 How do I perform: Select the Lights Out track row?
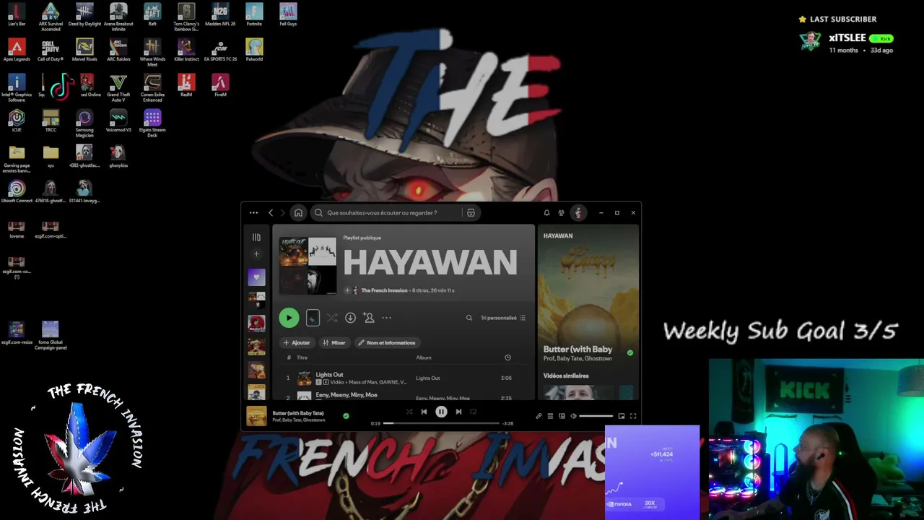[404, 378]
